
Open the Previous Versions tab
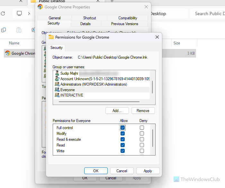click(125, 24)
